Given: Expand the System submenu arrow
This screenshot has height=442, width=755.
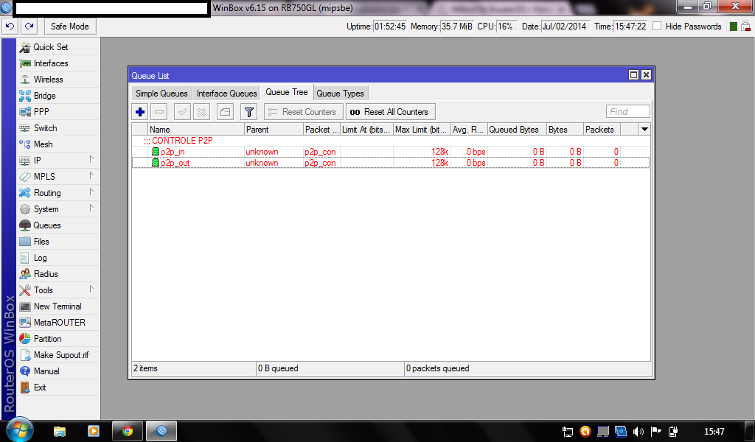Looking at the screenshot, I should (x=91, y=208).
